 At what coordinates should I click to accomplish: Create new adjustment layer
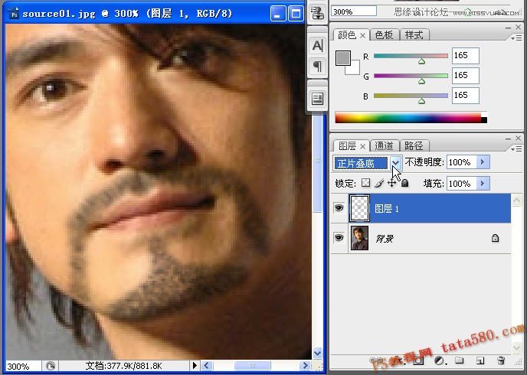(x=439, y=361)
